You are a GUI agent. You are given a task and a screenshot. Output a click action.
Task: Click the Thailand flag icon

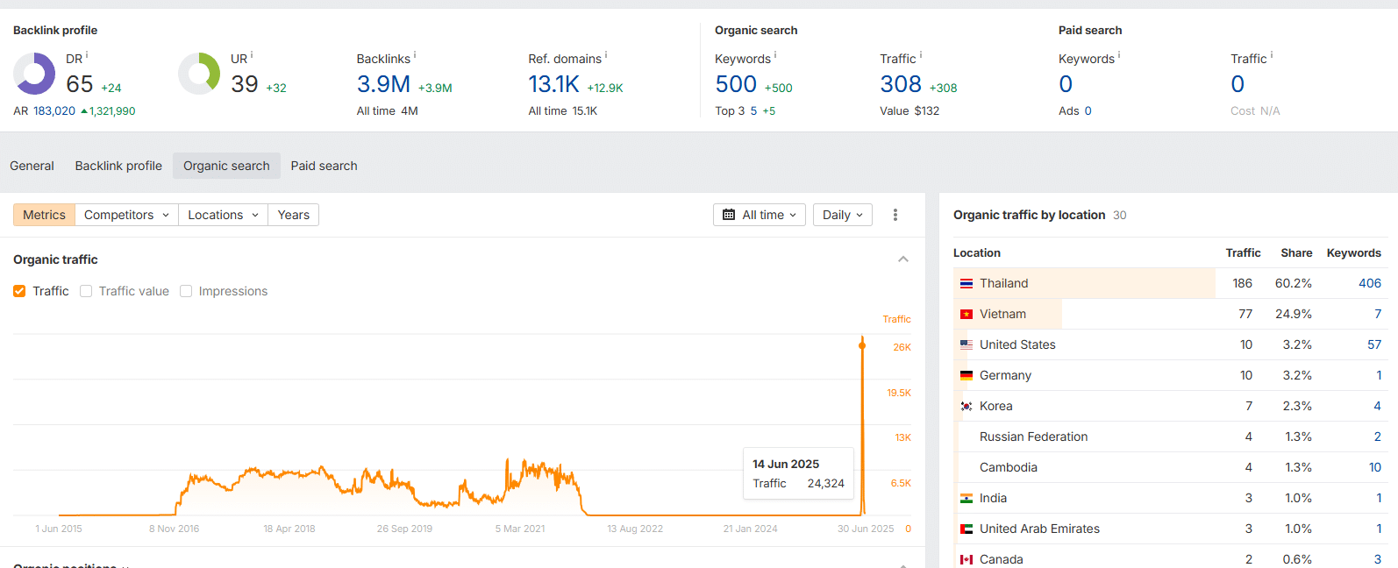click(x=966, y=284)
